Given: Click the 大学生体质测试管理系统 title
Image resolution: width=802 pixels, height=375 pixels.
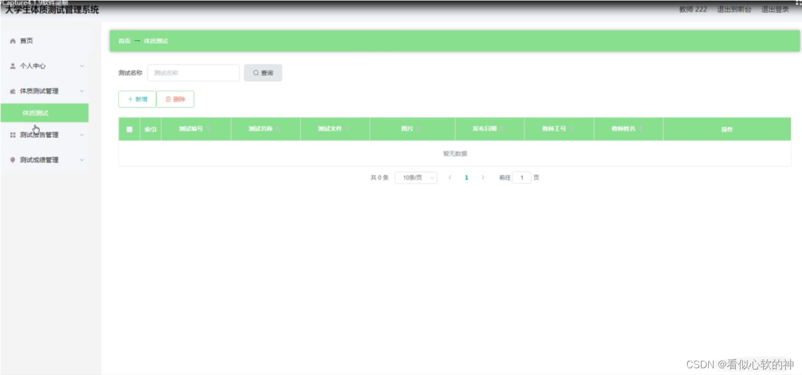Looking at the screenshot, I should coord(52,10).
